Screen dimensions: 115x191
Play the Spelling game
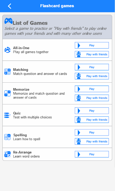pyautogui.click(x=92, y=133)
